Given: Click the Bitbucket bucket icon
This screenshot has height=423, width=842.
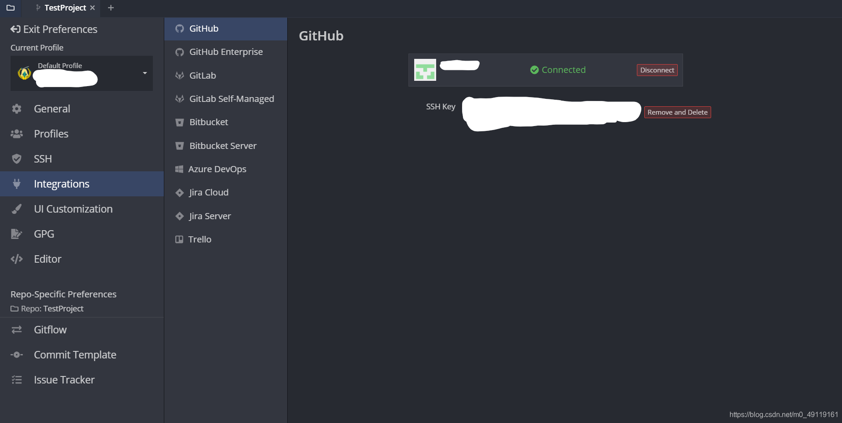Looking at the screenshot, I should point(179,123).
